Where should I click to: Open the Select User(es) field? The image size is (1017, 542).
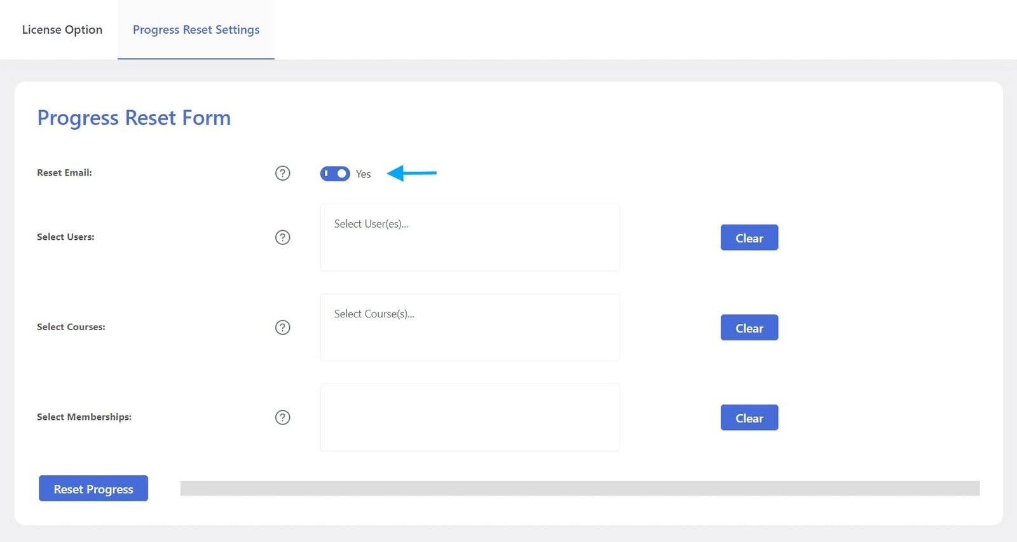(470, 237)
